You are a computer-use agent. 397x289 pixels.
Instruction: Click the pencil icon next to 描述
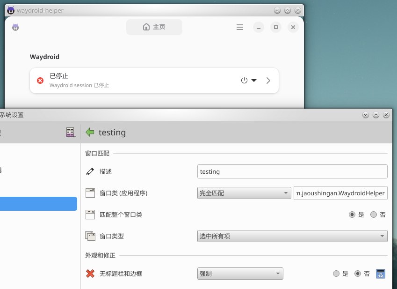pos(90,171)
